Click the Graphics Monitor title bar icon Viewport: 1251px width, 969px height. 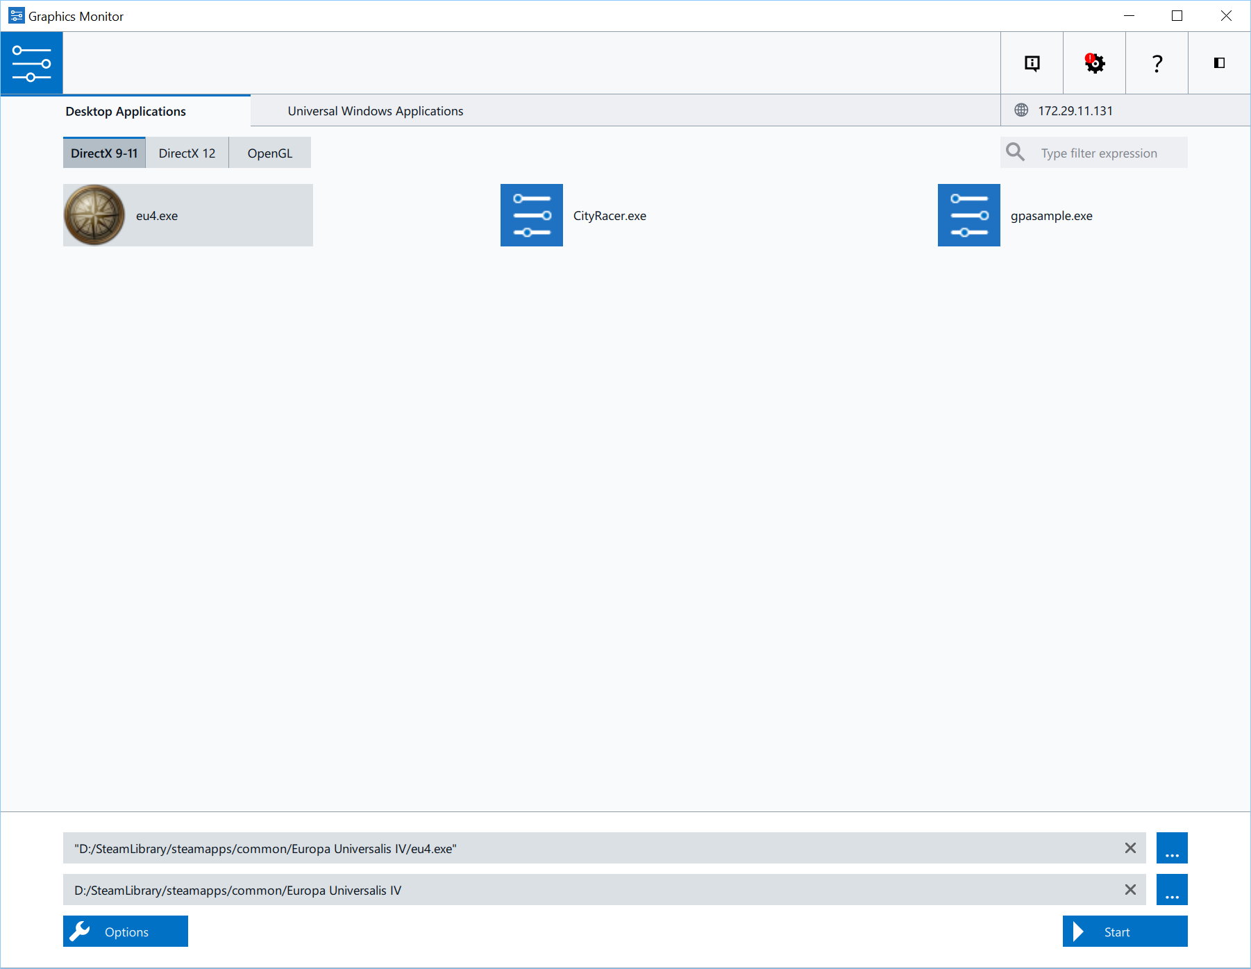(x=16, y=15)
